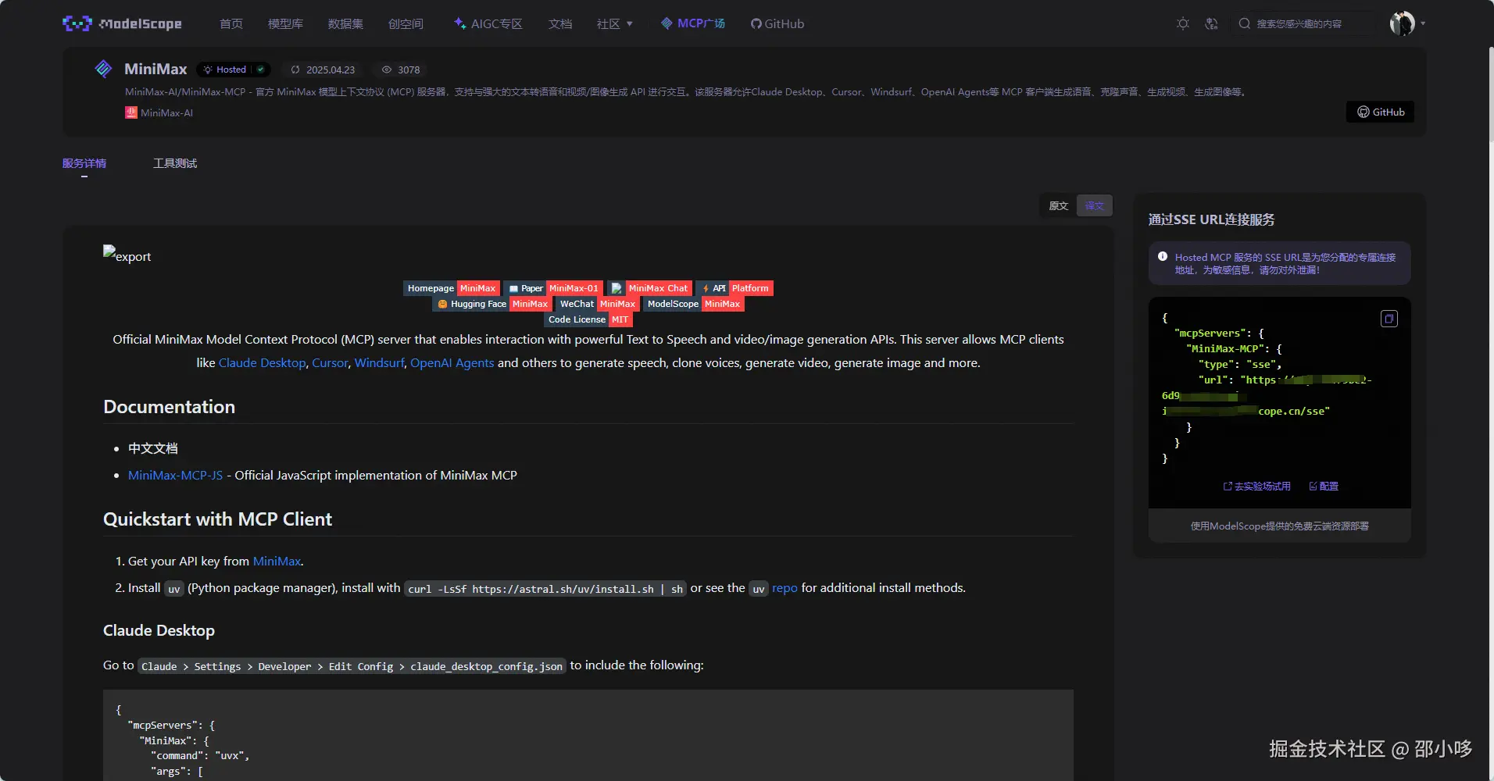Screen dimensions: 1494x781
Task: Click the Quickstart with MCP Client heading
Action: [217, 519]
